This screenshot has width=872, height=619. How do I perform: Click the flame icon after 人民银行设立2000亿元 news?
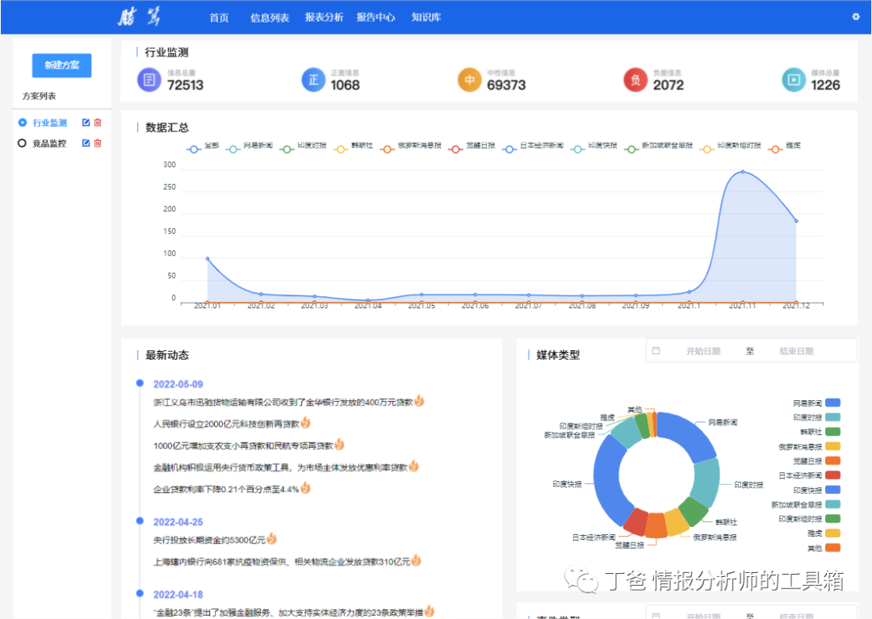click(x=305, y=423)
